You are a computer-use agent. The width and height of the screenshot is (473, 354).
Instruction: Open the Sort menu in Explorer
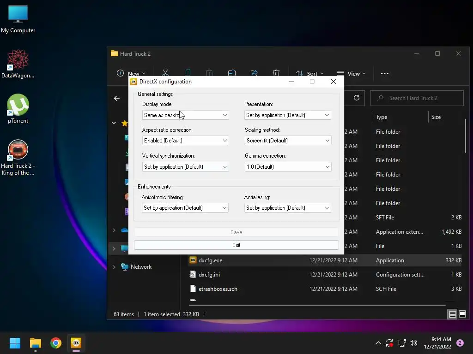click(x=309, y=73)
